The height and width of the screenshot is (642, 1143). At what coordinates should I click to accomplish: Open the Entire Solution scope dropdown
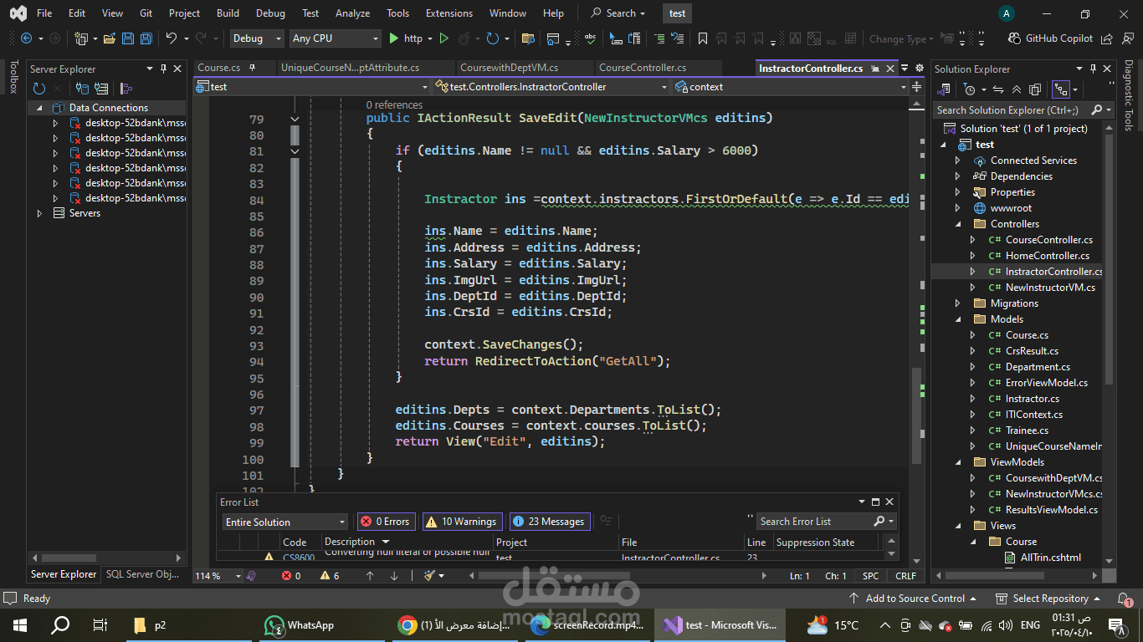coord(284,522)
